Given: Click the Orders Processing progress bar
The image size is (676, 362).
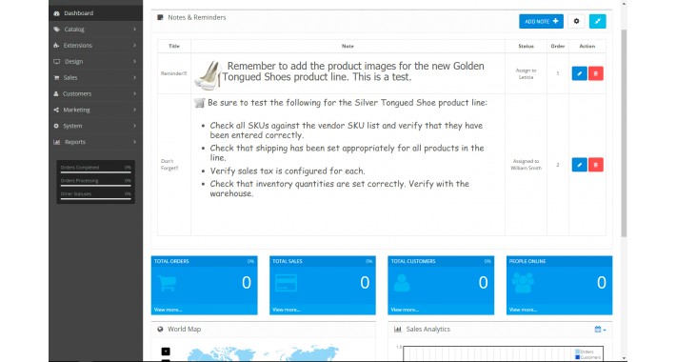Looking at the screenshot, I should (x=96, y=186).
